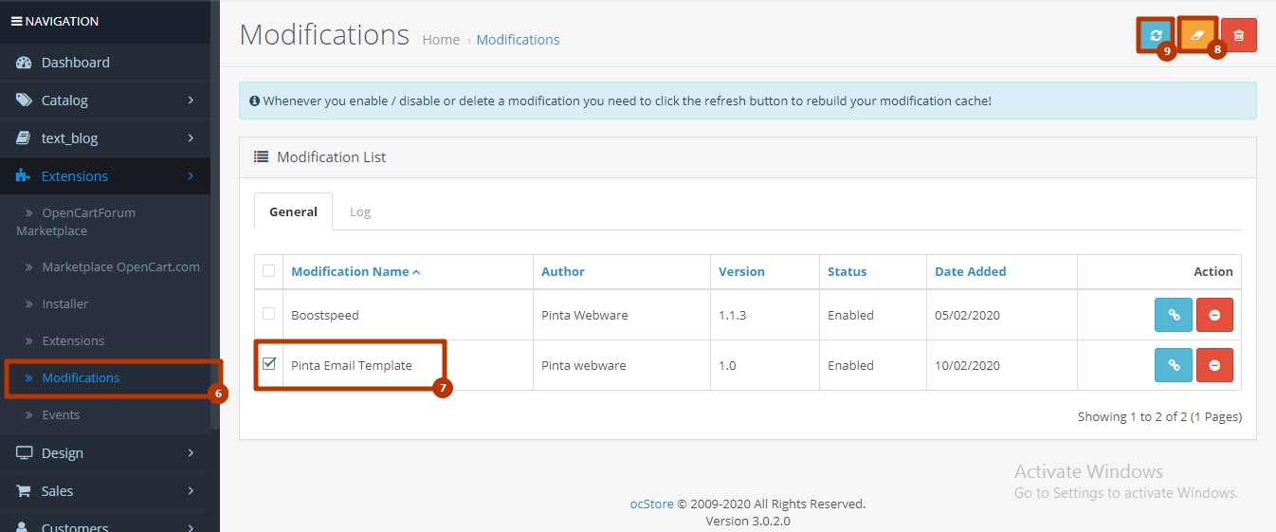The image size is (1276, 532).
Task: Click the link icon for Boostspeed
Action: point(1173,315)
